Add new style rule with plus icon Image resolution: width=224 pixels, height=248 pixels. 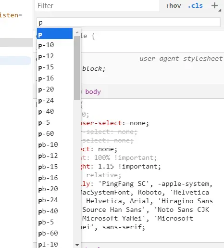coord(214,5)
